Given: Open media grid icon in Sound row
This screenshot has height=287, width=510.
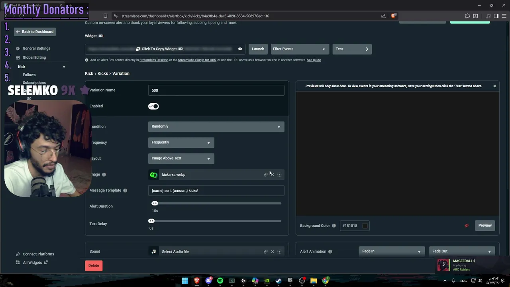Looking at the screenshot, I should (x=279, y=252).
